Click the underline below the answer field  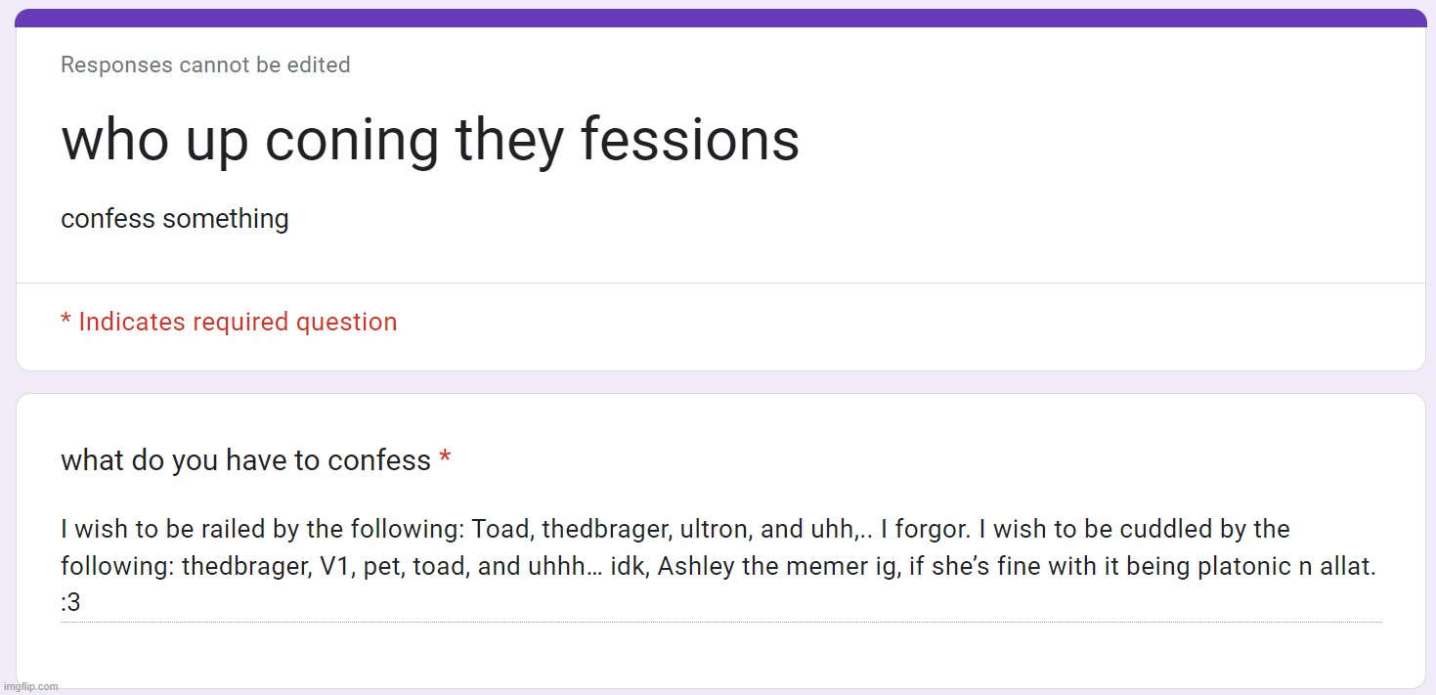point(720,622)
